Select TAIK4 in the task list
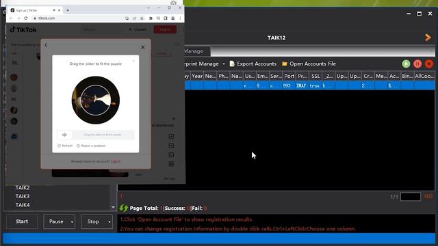Viewport: 438px width, 246px height. coord(23,205)
